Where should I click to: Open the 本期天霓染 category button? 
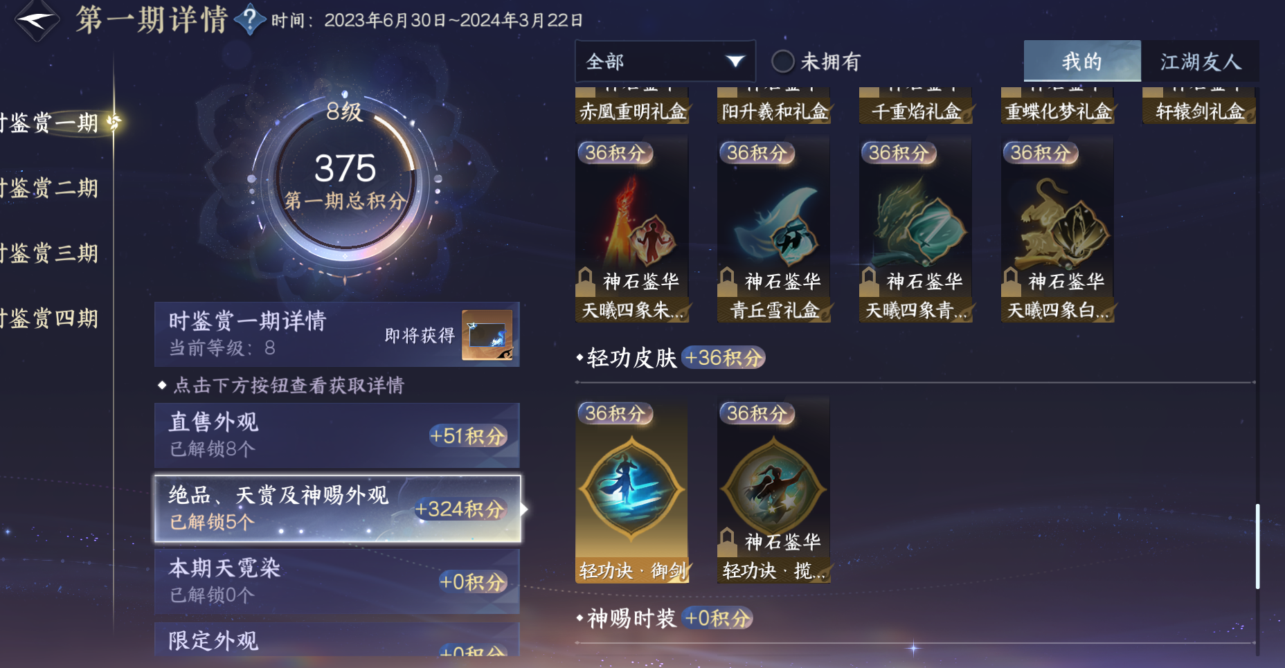coord(337,581)
